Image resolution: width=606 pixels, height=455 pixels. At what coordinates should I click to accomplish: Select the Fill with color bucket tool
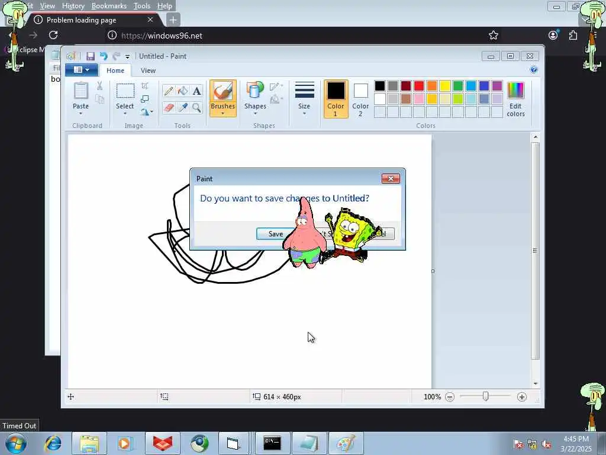(x=182, y=91)
